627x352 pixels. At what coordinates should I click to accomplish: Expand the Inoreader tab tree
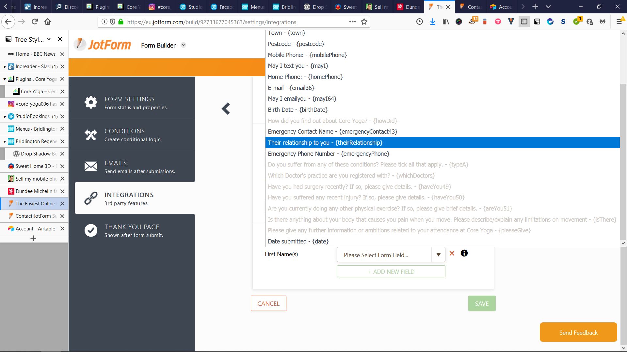click(x=5, y=66)
